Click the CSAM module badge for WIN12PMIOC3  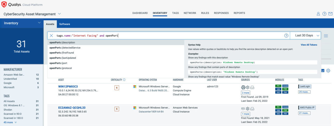click(285, 86)
